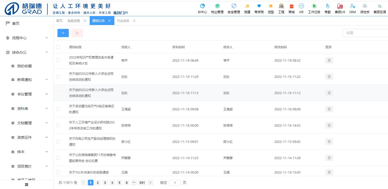Click the 标题 search input field
This screenshot has height=189, width=388.
point(366,33)
